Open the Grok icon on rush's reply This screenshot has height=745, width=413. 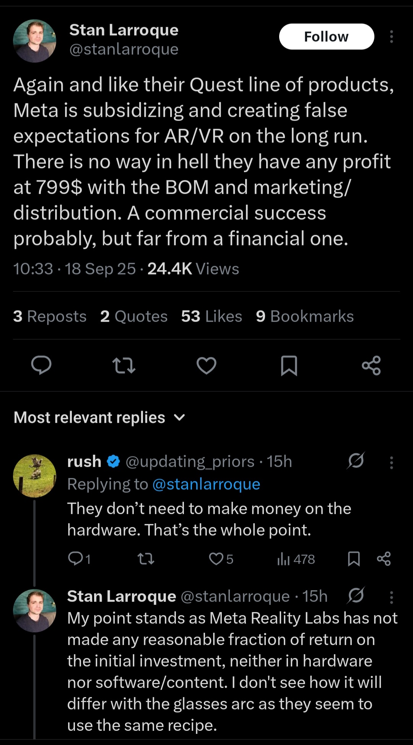tap(356, 461)
